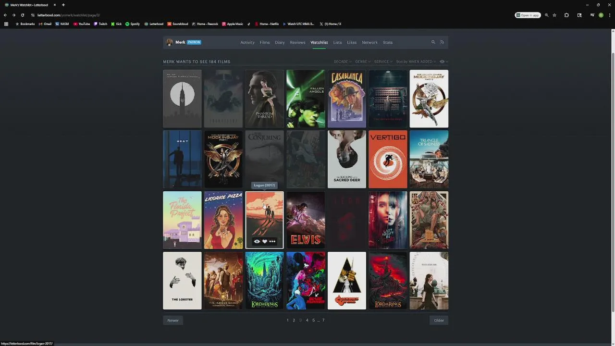Open the search icon in Letterboxd profile bar

click(x=433, y=42)
